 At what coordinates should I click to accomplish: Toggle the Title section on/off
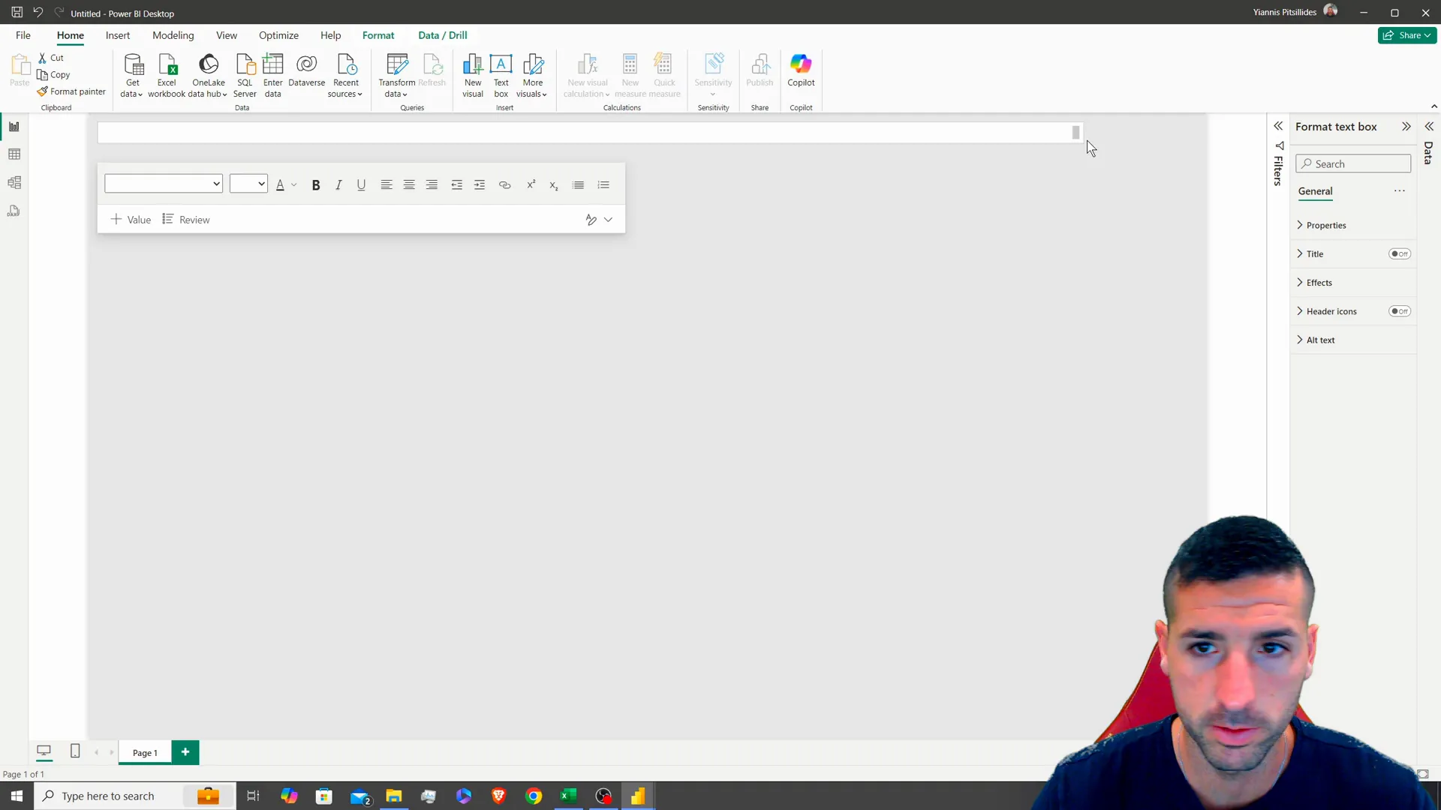click(x=1401, y=253)
